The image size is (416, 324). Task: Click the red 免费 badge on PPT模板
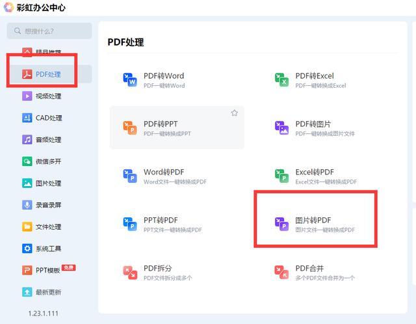tap(68, 267)
